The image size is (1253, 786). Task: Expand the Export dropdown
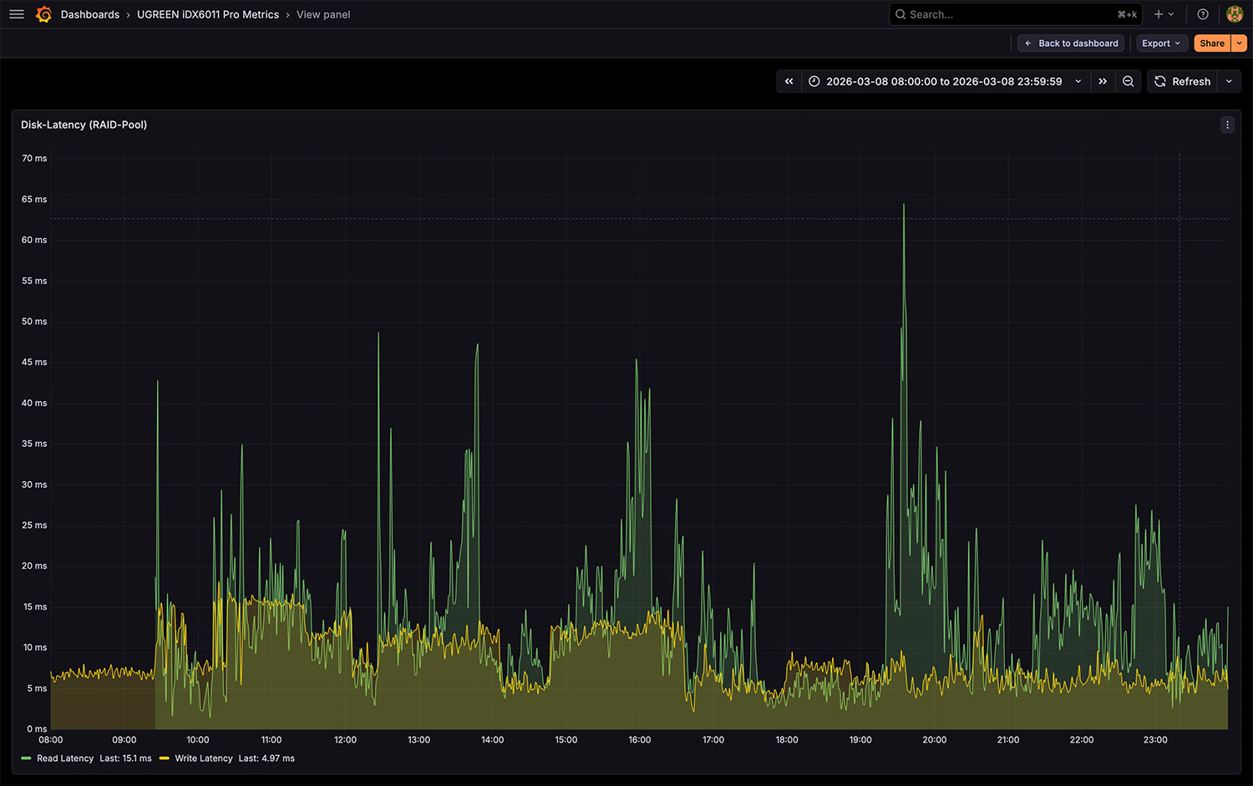1161,43
